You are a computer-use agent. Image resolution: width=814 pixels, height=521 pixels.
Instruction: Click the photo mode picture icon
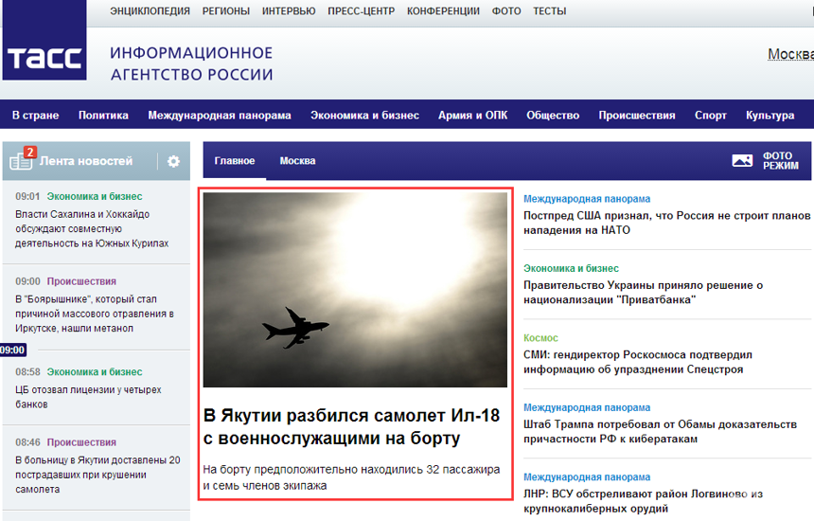pos(742,161)
